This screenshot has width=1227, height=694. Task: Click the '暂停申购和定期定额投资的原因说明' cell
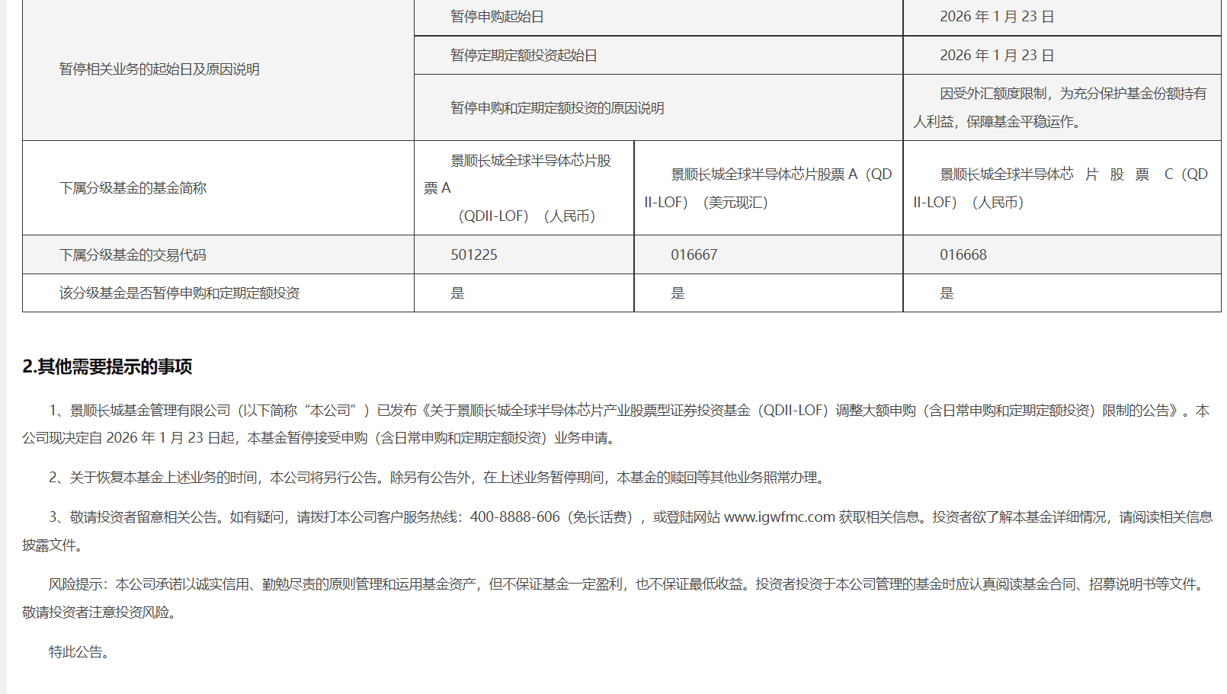coord(658,107)
